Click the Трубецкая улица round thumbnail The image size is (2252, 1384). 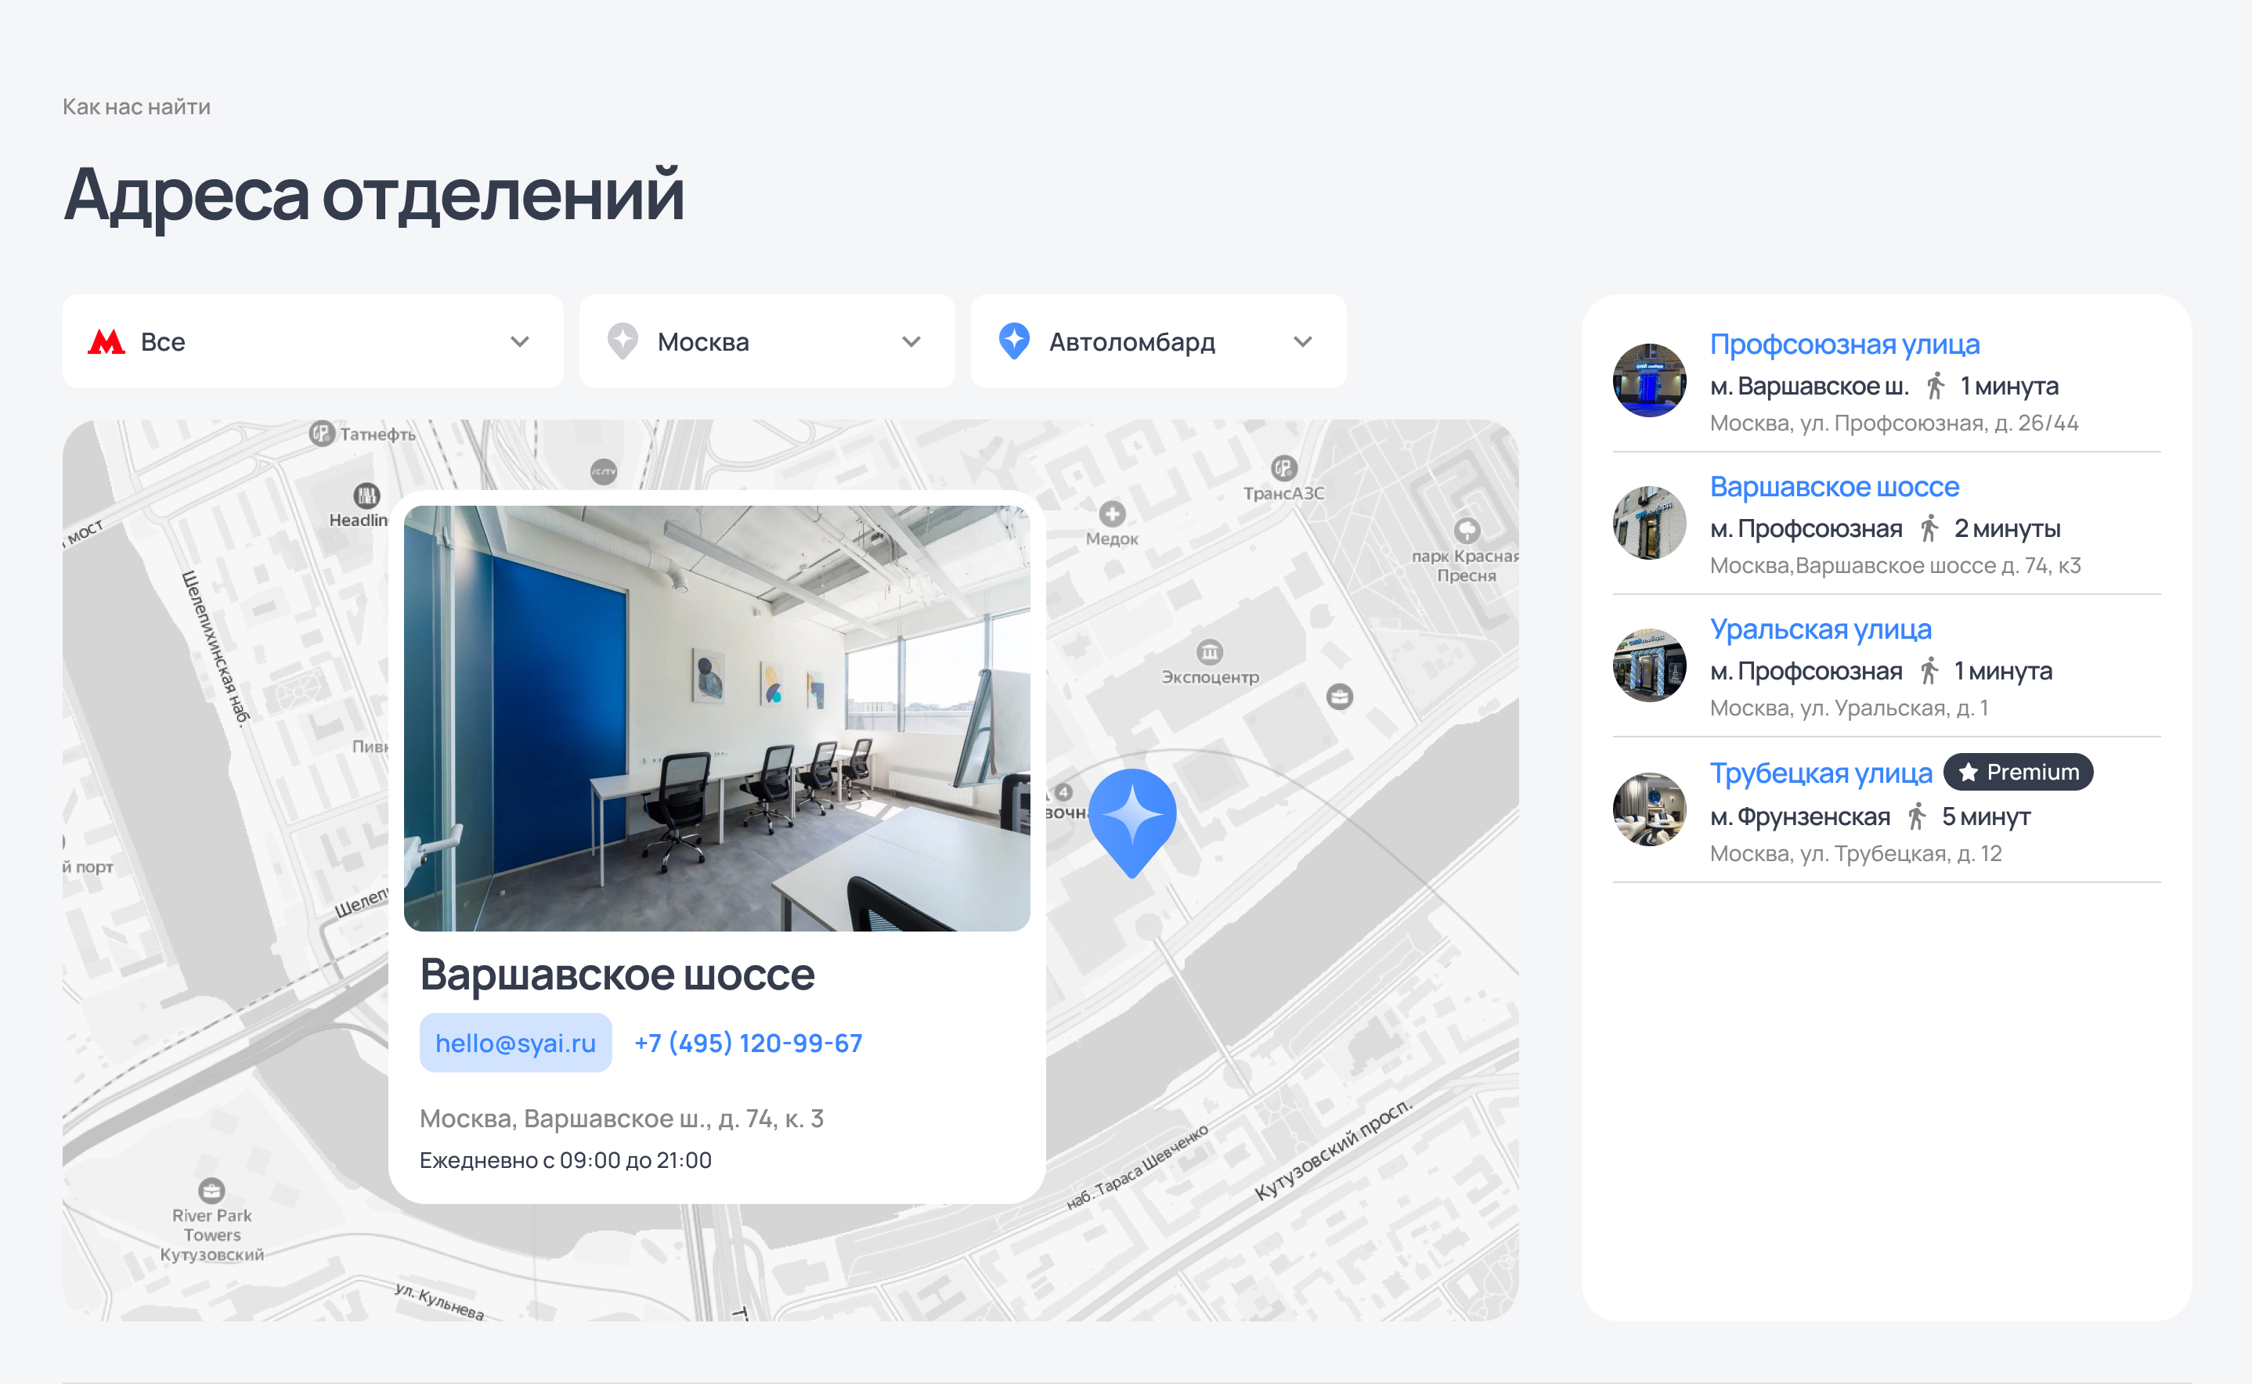1650,809
